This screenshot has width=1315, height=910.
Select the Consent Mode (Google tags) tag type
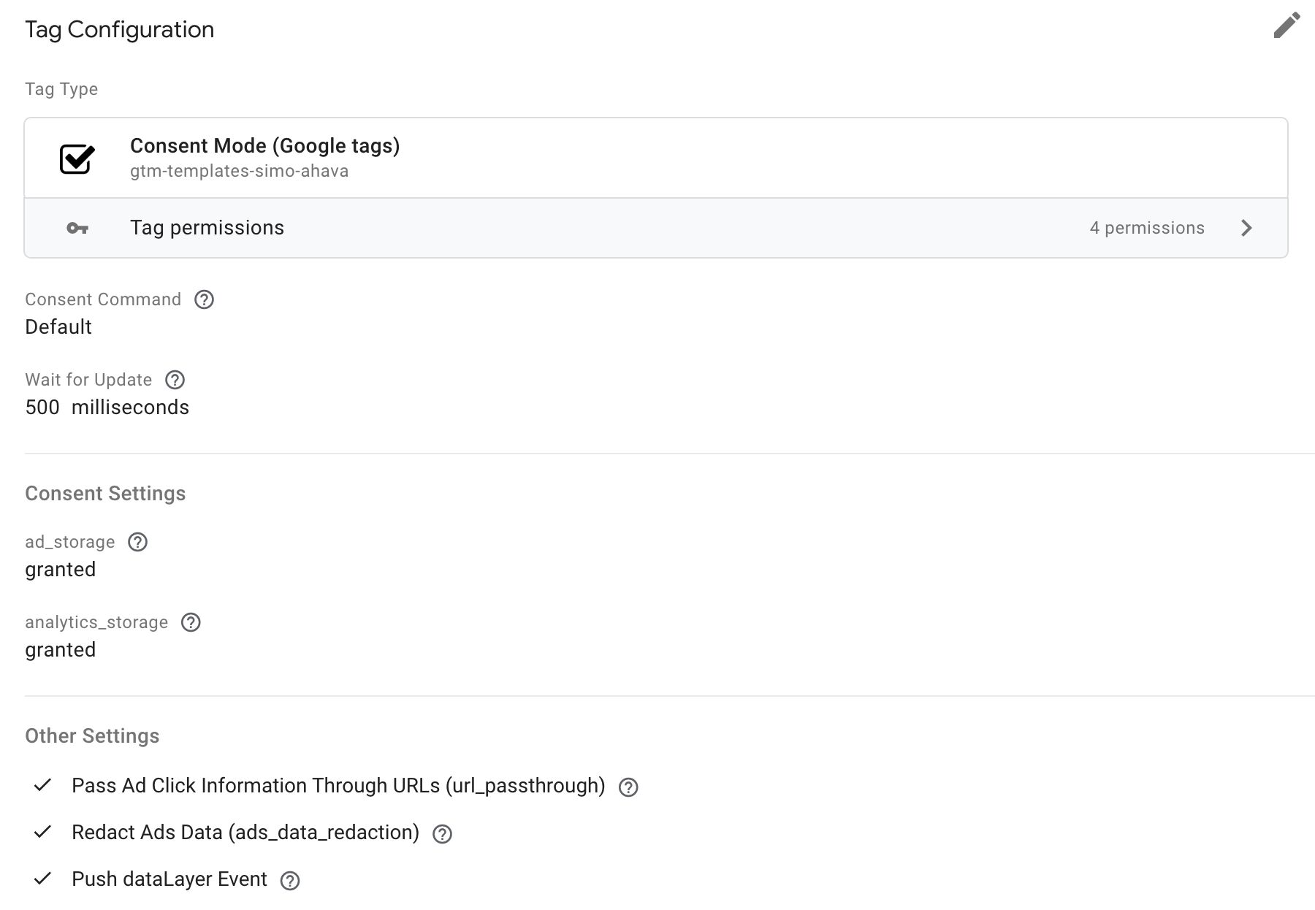pos(264,146)
